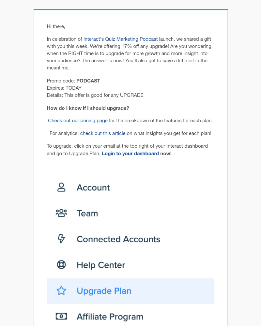Click the Affiliate Program money icon
261x326 pixels.
tap(61, 317)
